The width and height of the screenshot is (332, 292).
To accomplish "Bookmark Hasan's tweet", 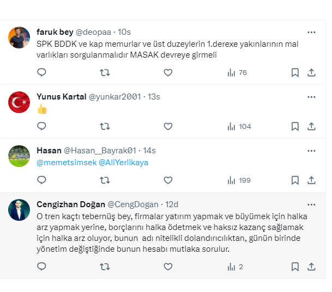I will (x=295, y=180).
